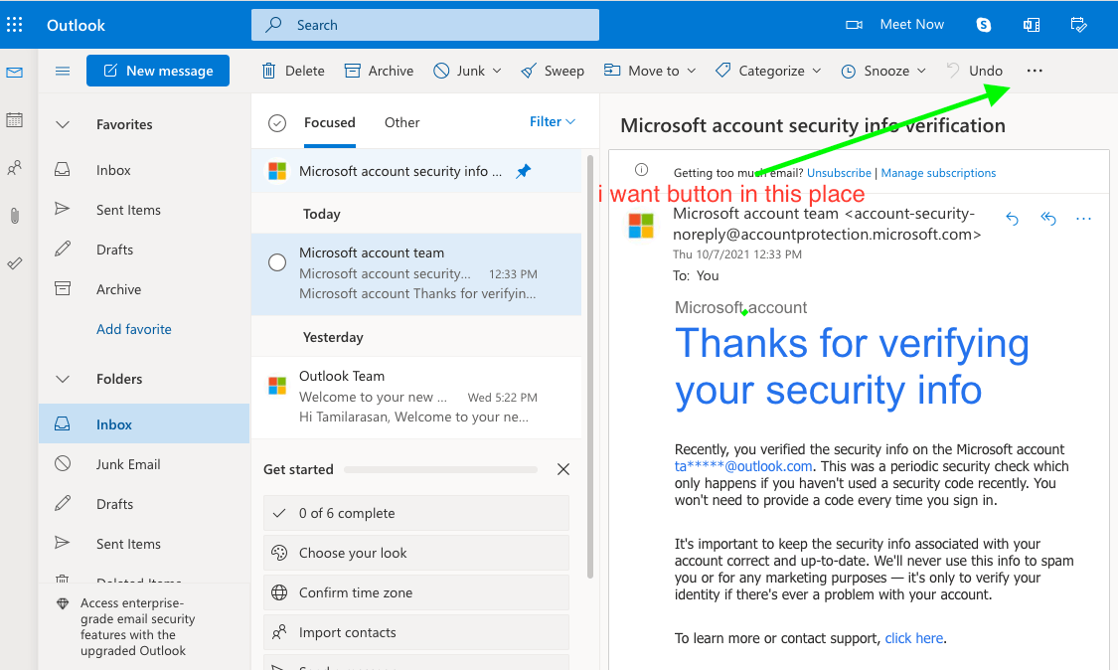1118x670 pixels.
Task: Click inside the Search field
Action: tap(424, 24)
